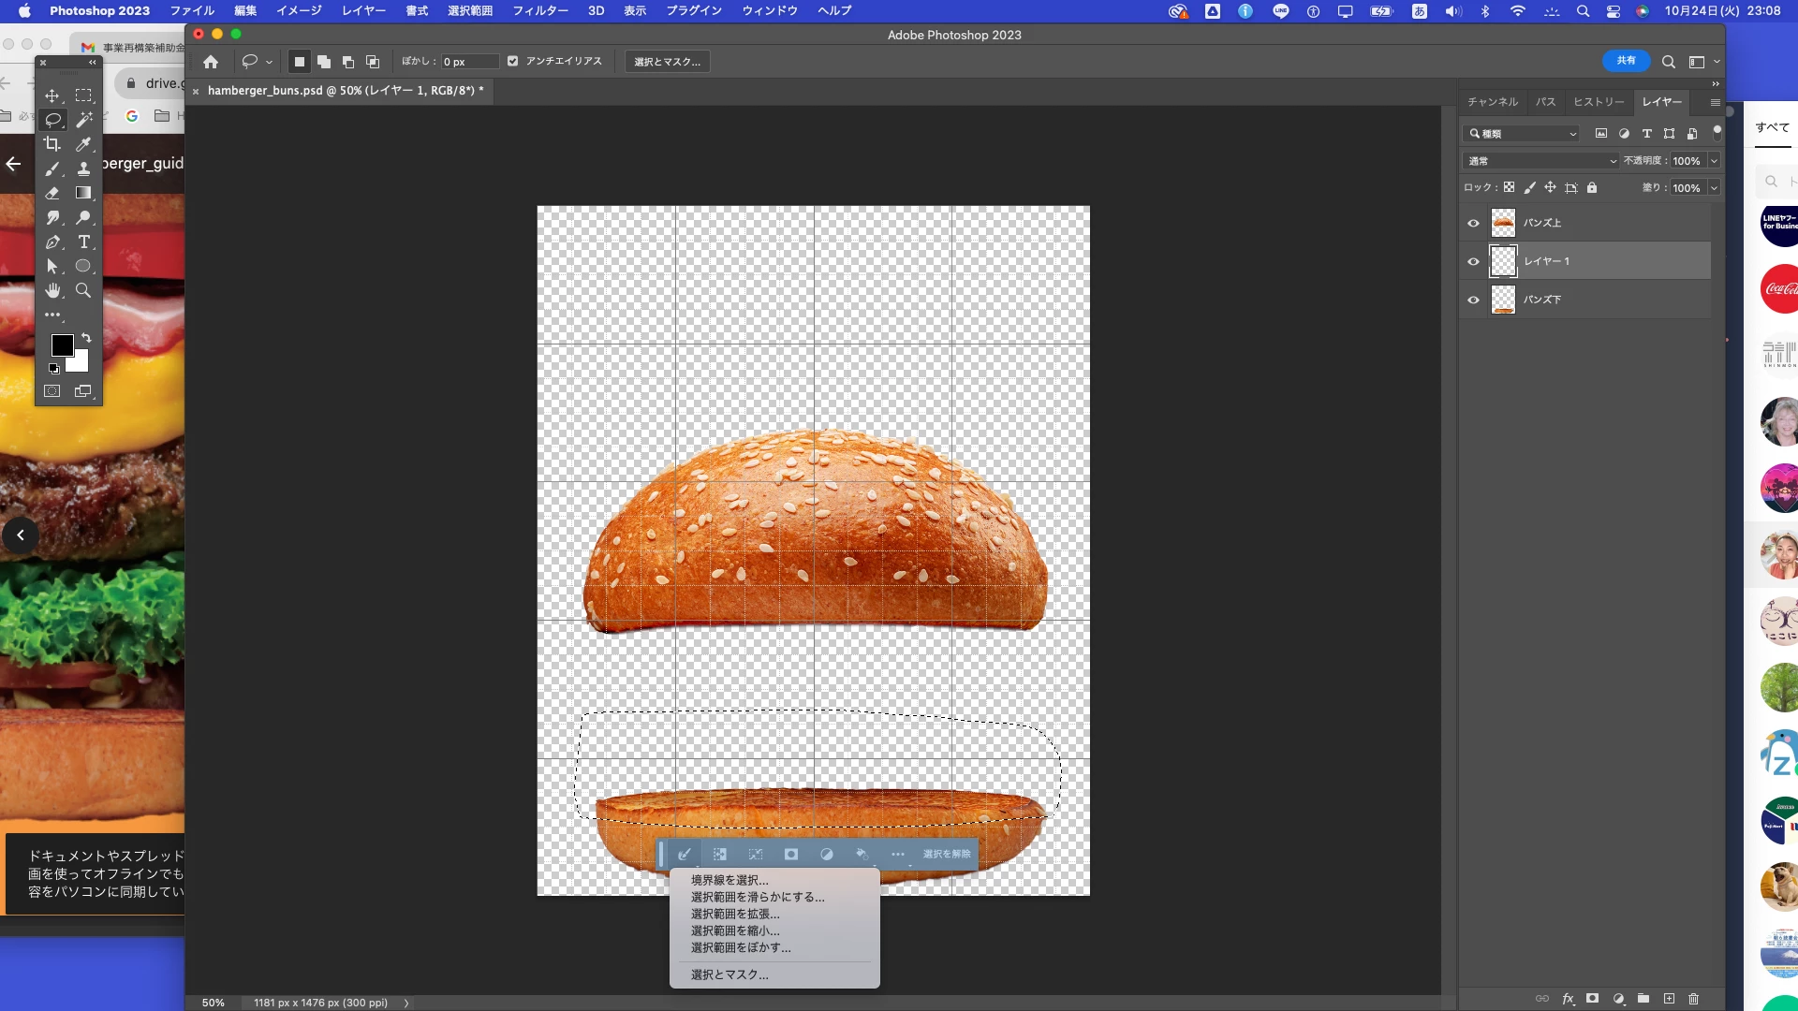Toggle visibility of バンズ下 layer

pos(1473,300)
